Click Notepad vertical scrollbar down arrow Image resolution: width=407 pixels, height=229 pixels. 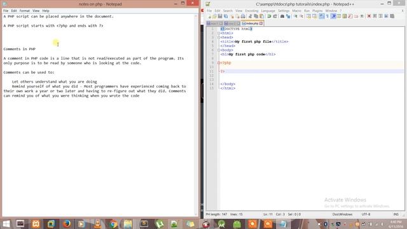197,214
